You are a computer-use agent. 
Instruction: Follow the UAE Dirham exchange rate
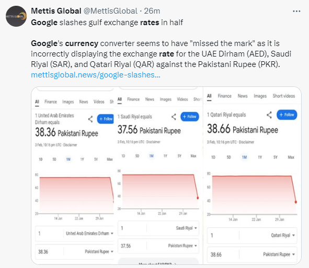(x=106, y=119)
